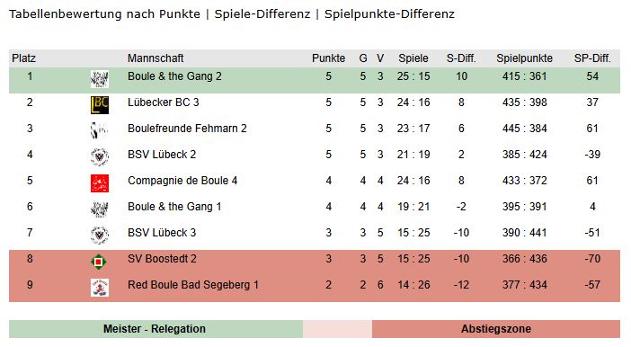This screenshot has width=631, height=347.
Task: Click the Spielpunkte column header
Action: tap(524, 58)
